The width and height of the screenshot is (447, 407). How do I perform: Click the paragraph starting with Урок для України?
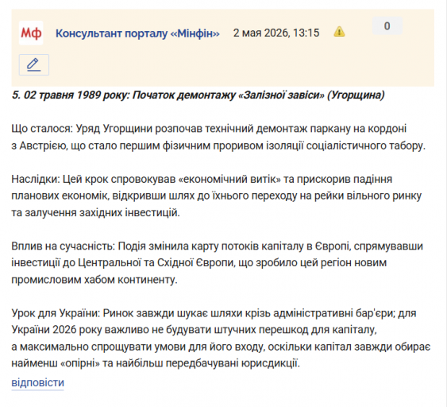[x=221, y=339]
